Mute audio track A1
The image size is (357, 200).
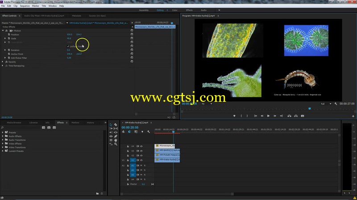[141, 165]
